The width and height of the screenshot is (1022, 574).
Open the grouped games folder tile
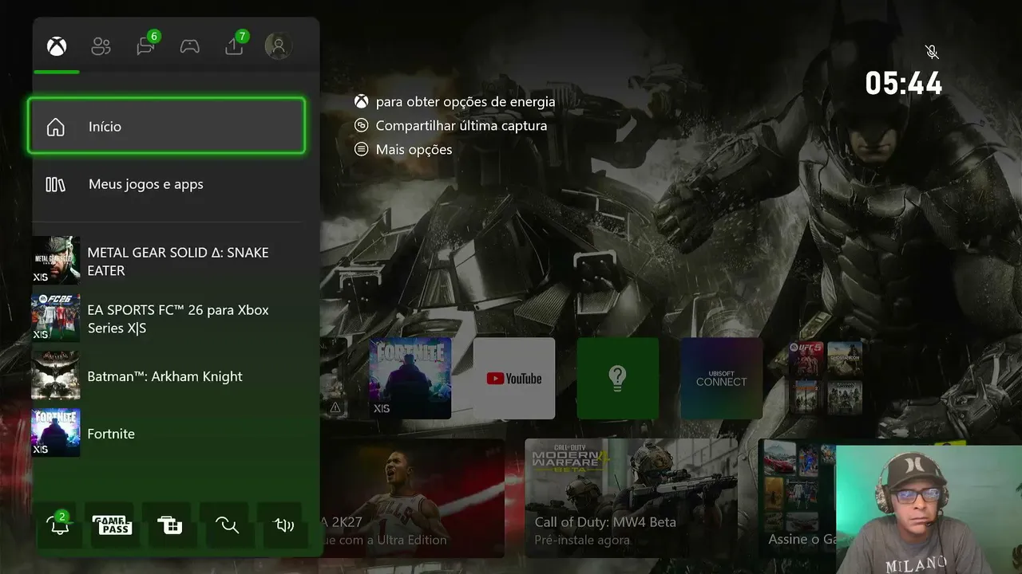tap(826, 378)
